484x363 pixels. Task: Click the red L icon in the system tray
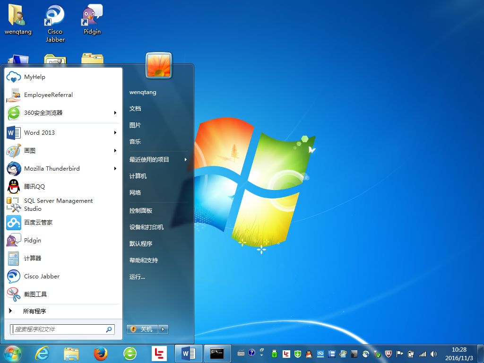click(x=286, y=354)
